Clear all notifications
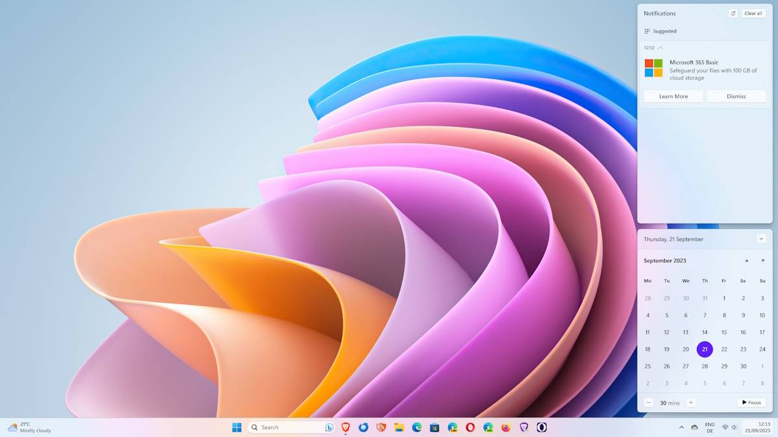 (753, 13)
